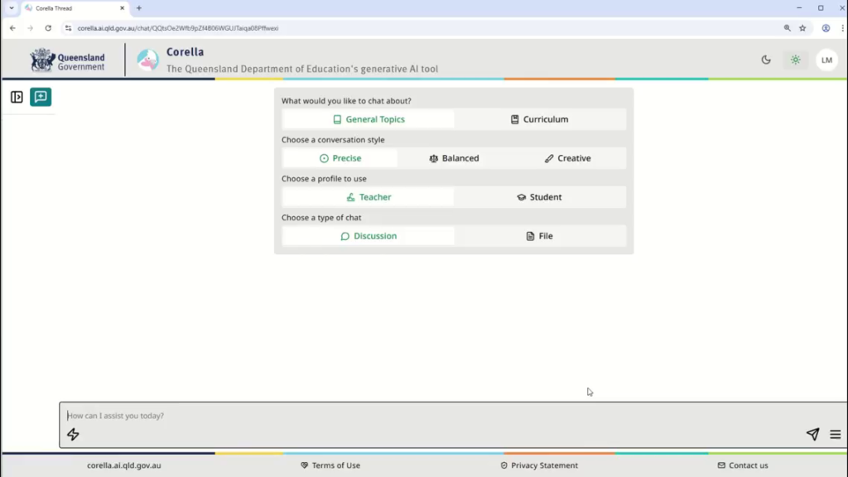Set conversation style to Creative
The height and width of the screenshot is (477, 848).
point(568,158)
